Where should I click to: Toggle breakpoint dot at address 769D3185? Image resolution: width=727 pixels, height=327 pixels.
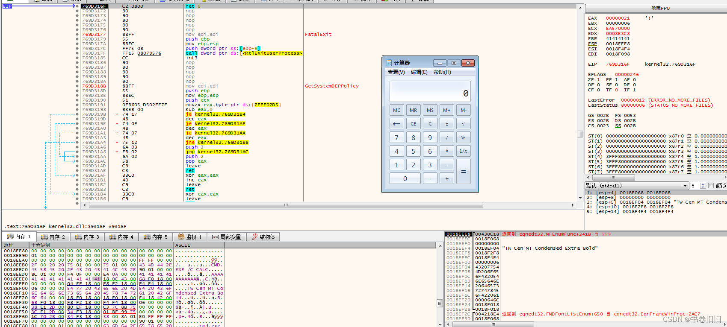77,58
